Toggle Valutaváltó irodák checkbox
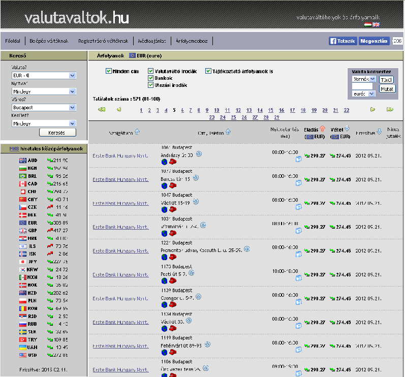The height and width of the screenshot is (377, 405). pos(150,71)
